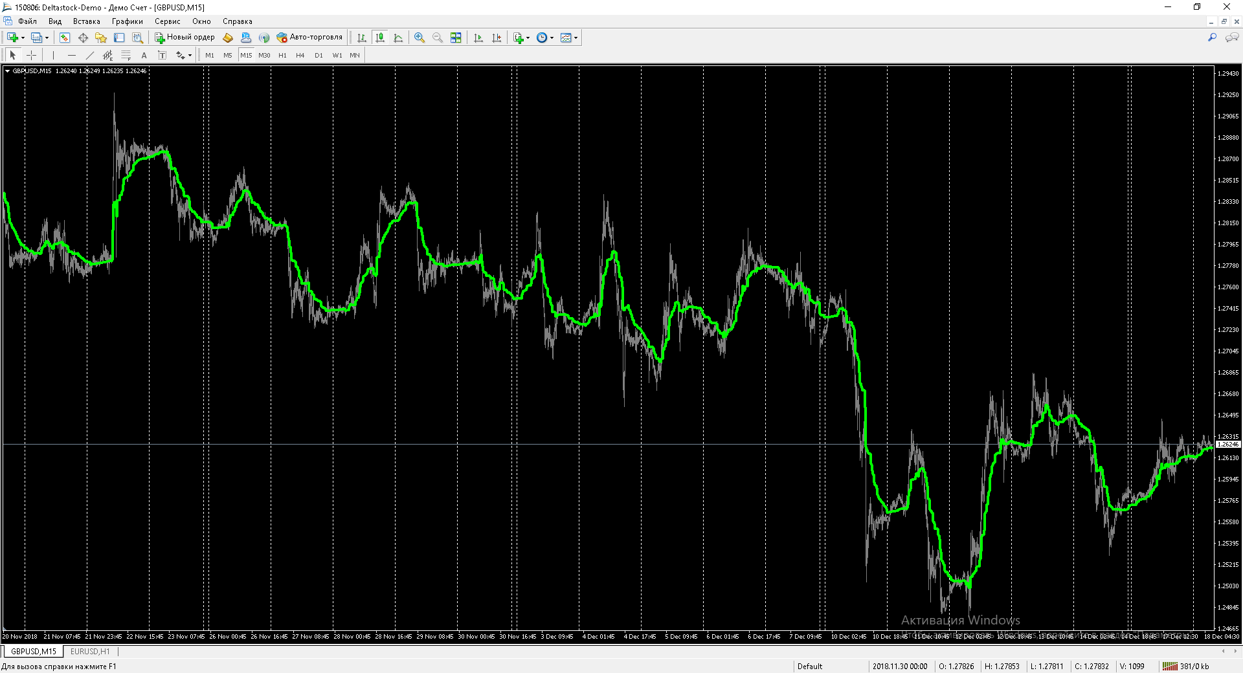Screen dimensions: 1243x673
Task: Show the Terminal panel icon
Action: (x=119, y=38)
